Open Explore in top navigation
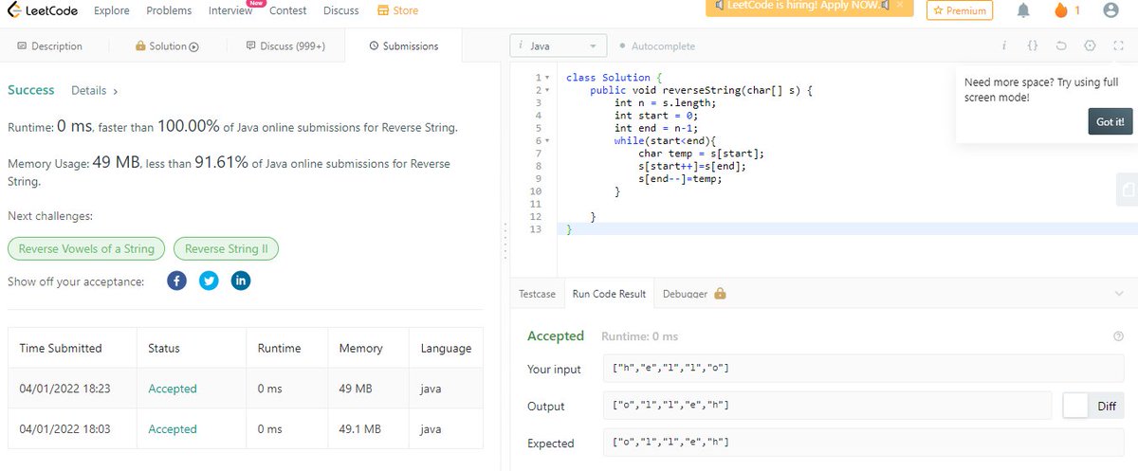Viewport: 1138px width, 471px height. tap(113, 10)
